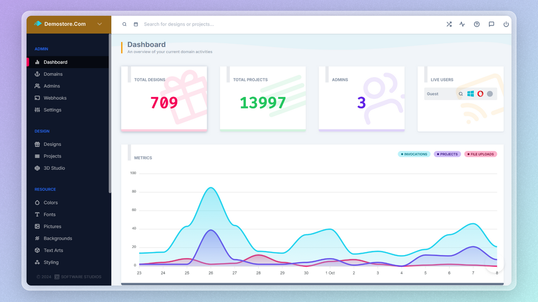Open Settings from the Admin menu

point(52,109)
